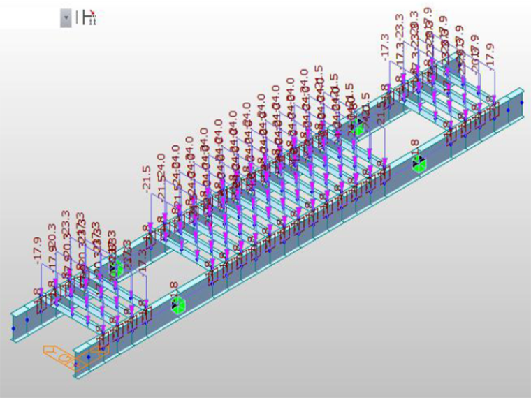Viewport: 531px width, 398px height.
Task: Select green marker on rear girder's left portion
Action: (116, 267)
